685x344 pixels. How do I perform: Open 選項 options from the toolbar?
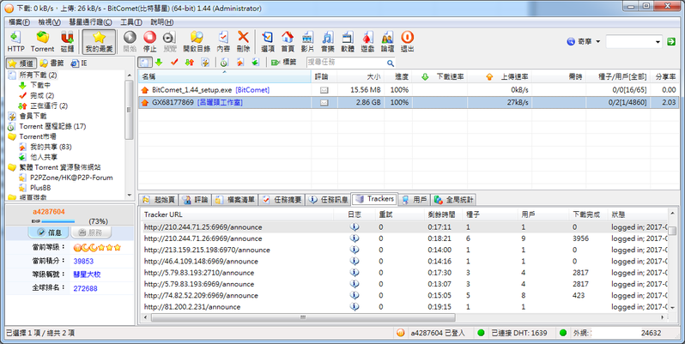point(267,42)
